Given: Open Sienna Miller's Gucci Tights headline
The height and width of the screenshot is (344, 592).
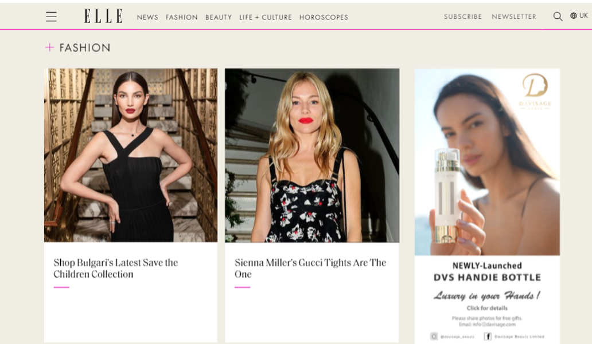Looking at the screenshot, I should 310,268.
